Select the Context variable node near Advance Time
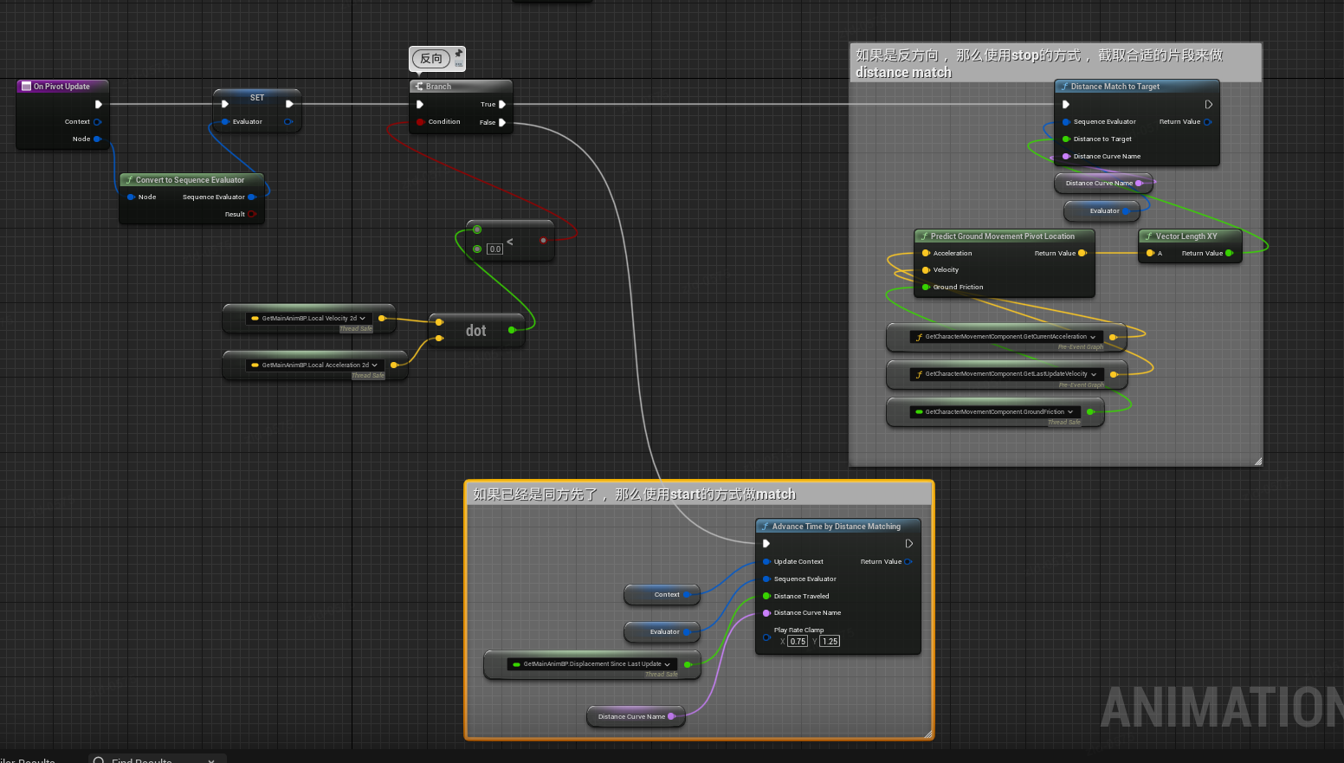 pos(662,595)
